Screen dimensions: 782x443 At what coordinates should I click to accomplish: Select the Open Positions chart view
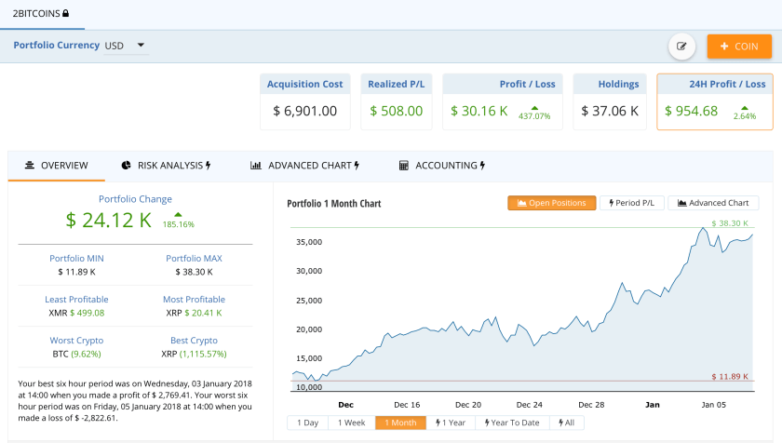(551, 203)
